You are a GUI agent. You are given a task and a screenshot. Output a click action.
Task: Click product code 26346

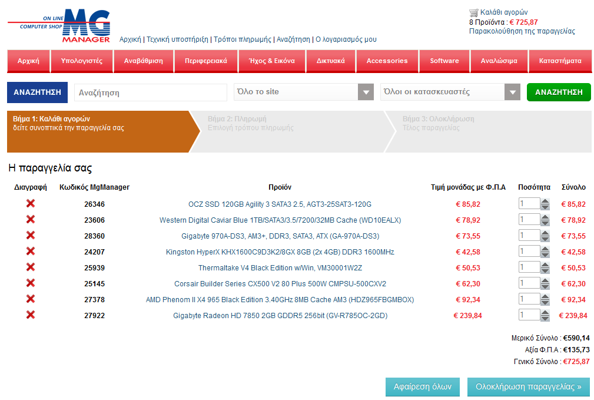pyautogui.click(x=94, y=204)
